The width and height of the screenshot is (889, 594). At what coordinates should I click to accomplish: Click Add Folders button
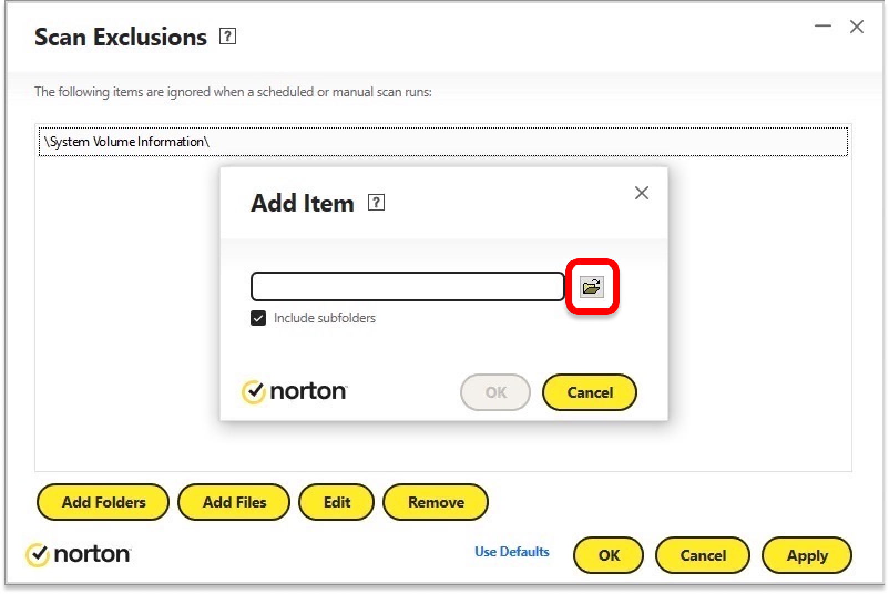click(103, 502)
